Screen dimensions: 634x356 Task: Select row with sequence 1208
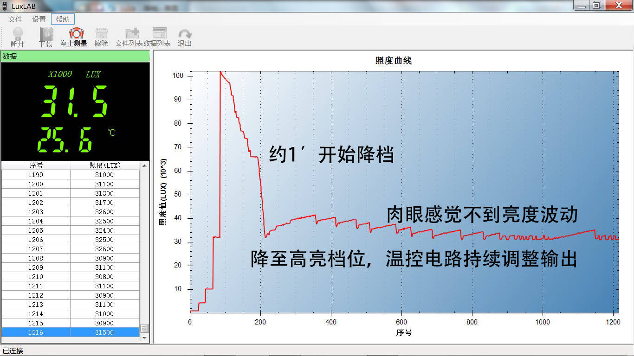pos(71,258)
